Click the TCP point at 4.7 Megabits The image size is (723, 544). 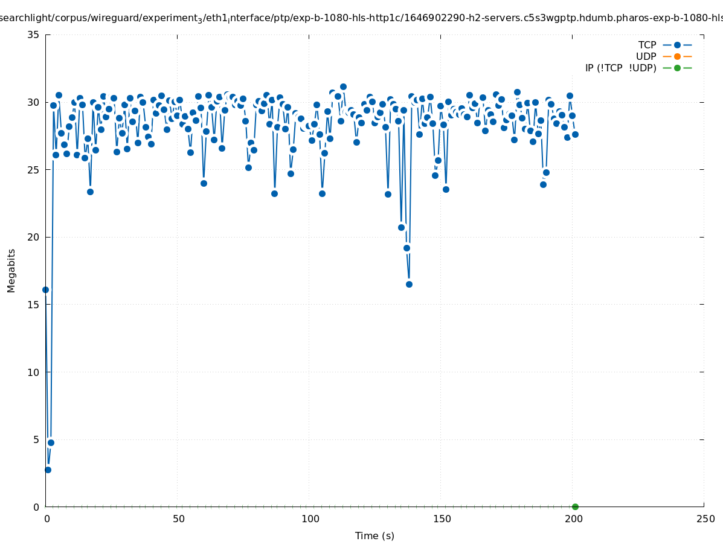point(51,442)
